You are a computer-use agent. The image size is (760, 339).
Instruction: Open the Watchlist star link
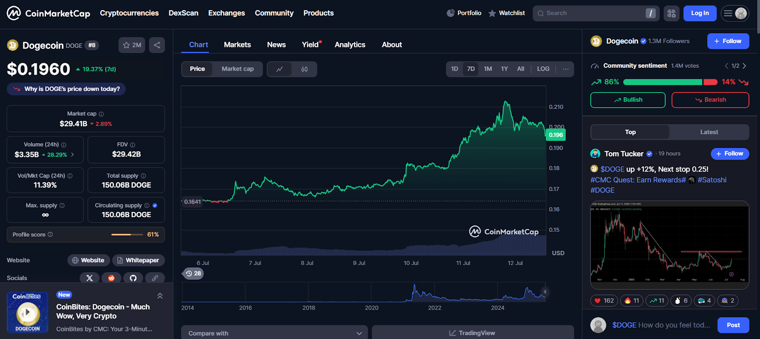tap(506, 13)
